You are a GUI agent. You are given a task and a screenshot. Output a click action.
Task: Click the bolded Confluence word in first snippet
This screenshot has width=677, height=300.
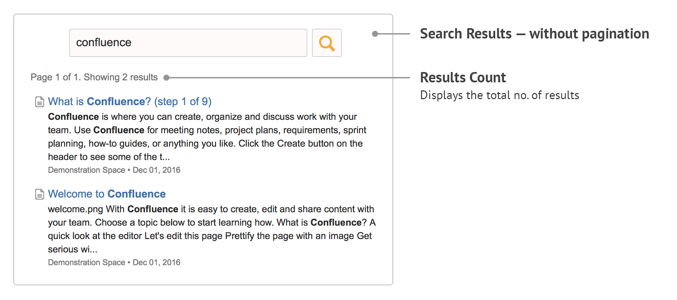(73, 116)
